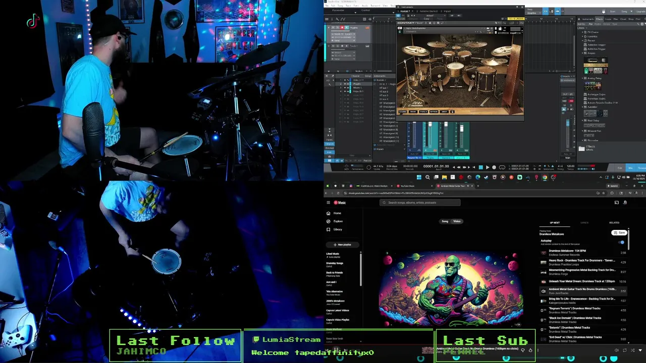
Task: Open the Transport menu in Studio One
Action: 375,5
